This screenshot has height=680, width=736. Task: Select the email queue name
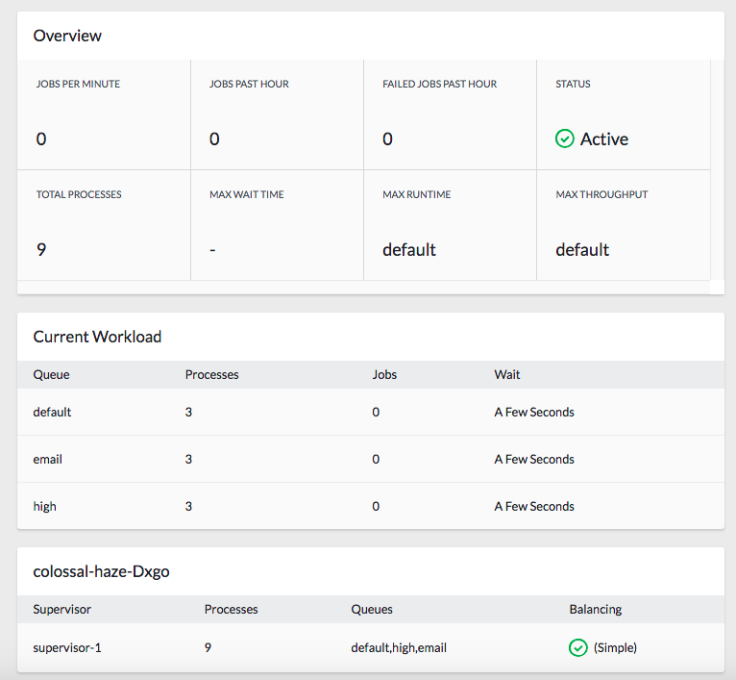click(x=47, y=459)
